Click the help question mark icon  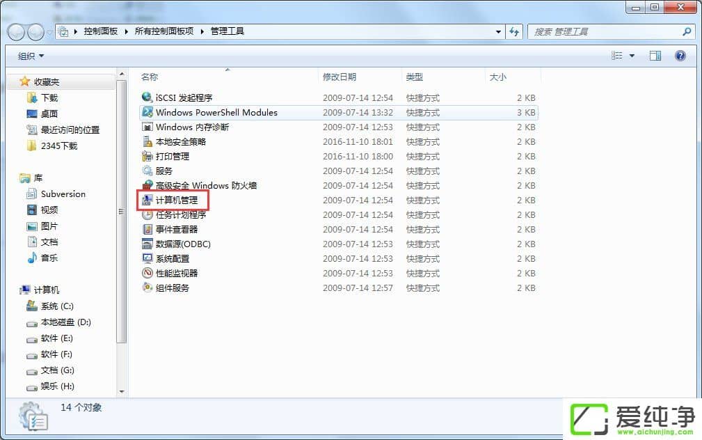(680, 56)
